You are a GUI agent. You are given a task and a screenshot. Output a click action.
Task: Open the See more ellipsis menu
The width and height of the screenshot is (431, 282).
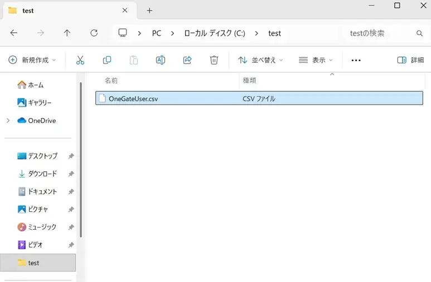(x=356, y=60)
